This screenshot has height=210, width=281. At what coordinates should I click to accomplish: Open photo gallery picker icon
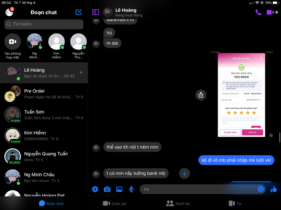click(x=119, y=189)
